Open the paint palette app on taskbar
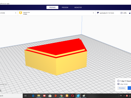 [84, 96]
